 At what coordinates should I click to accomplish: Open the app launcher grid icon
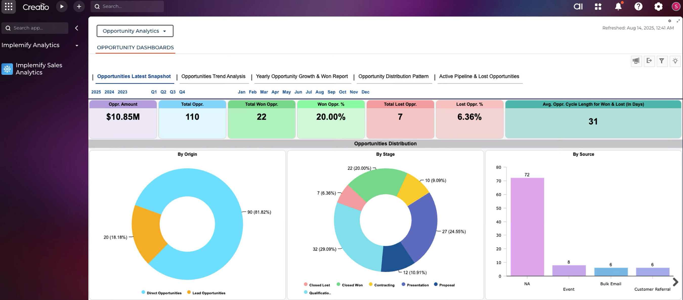(9, 6)
